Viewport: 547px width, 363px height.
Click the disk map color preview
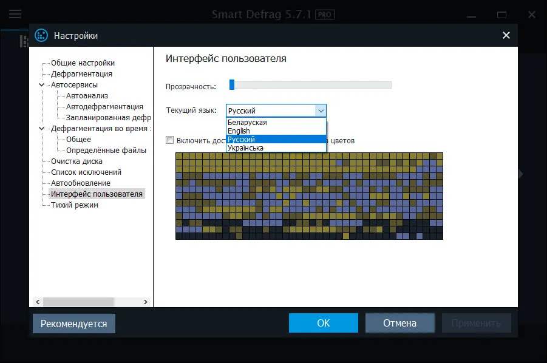pos(309,196)
